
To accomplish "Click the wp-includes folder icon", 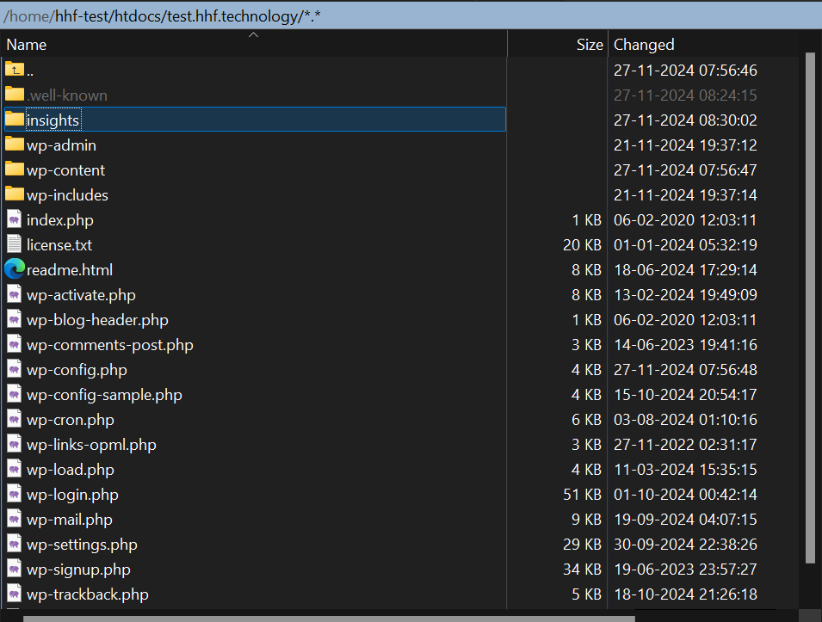I will click(x=15, y=194).
